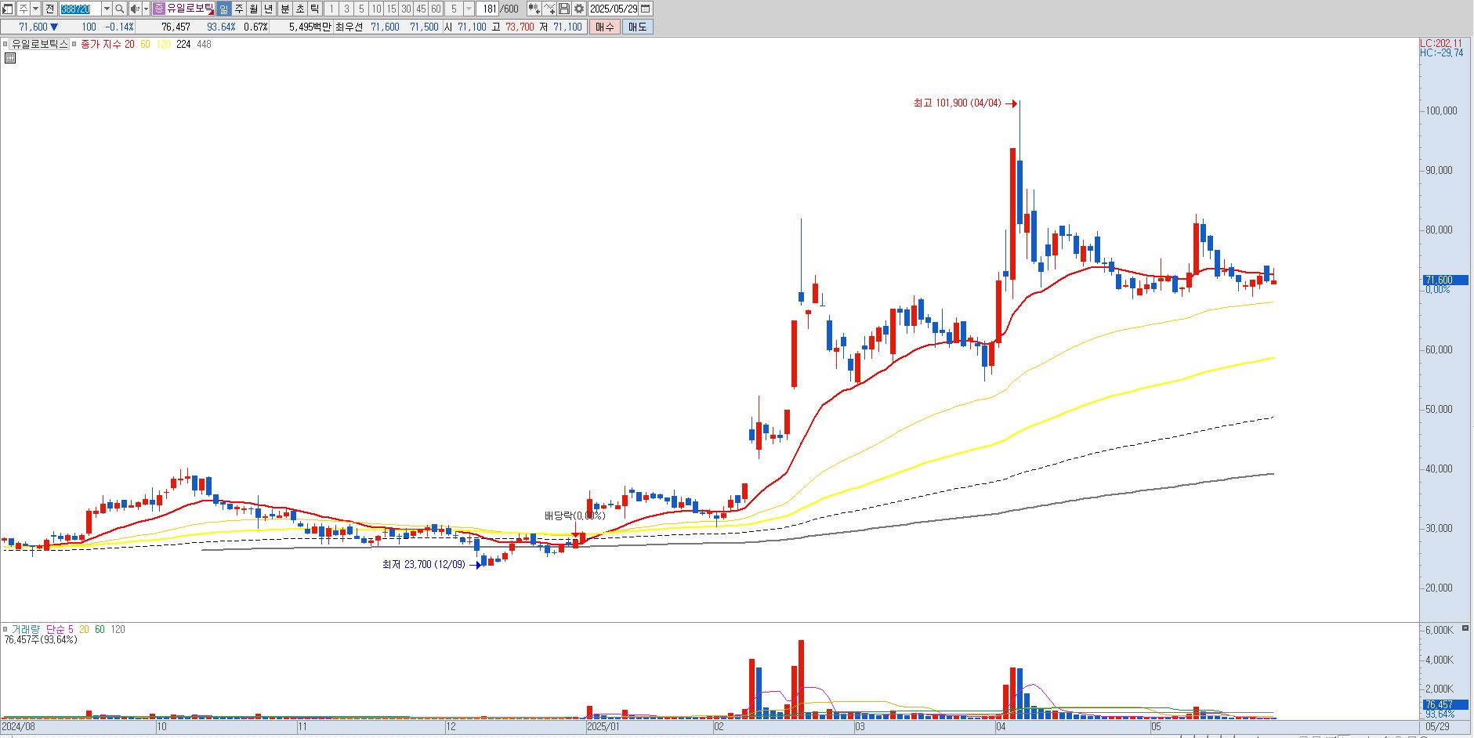The width and height of the screenshot is (1474, 738).
Task: Open chart settings gear icon
Action: coord(579,9)
